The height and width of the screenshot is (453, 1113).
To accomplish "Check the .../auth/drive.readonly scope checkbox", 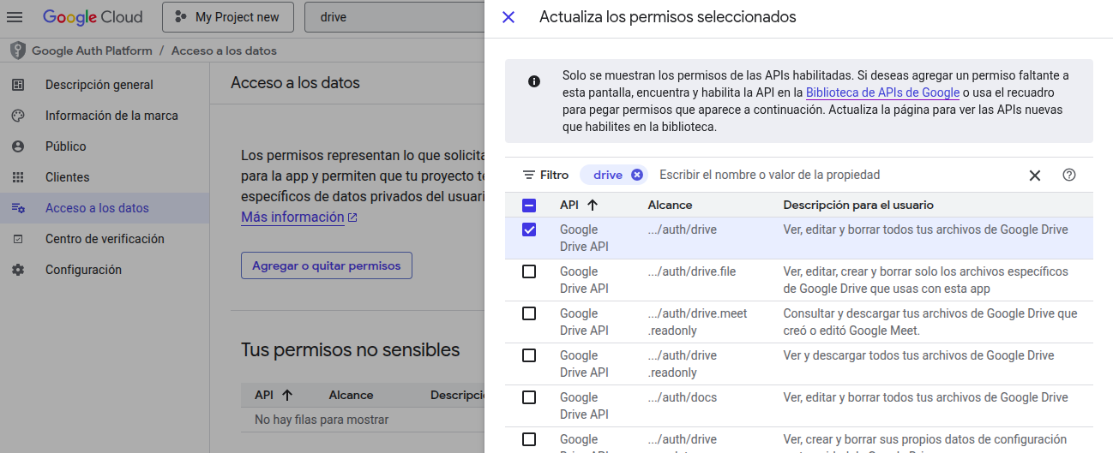I will pos(529,355).
